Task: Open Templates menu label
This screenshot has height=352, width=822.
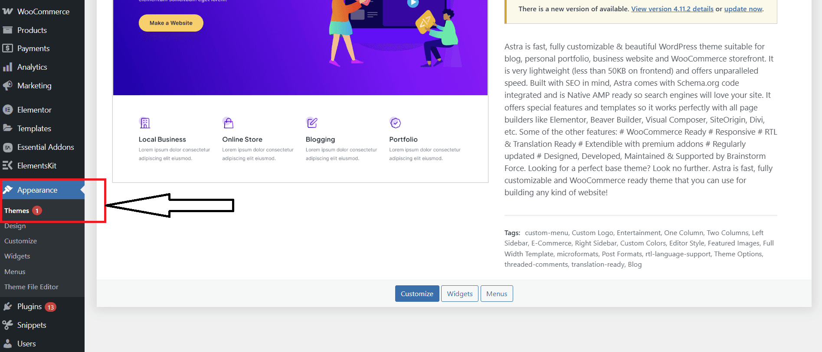Action: coord(34,129)
